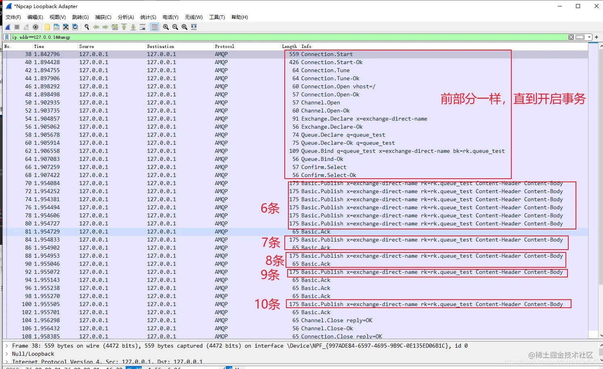Open a capture file
The height and width of the screenshot is (369, 603).
(x=47, y=27)
